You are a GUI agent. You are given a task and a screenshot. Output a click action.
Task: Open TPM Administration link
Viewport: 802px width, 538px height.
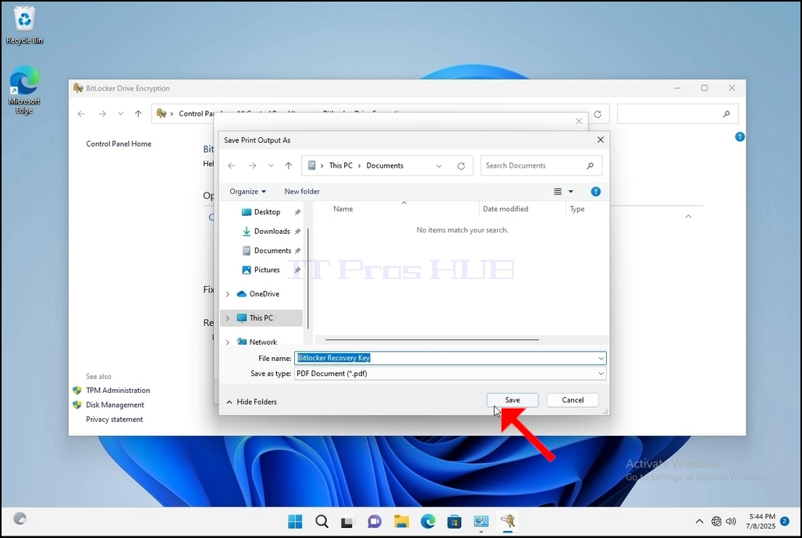tap(118, 390)
